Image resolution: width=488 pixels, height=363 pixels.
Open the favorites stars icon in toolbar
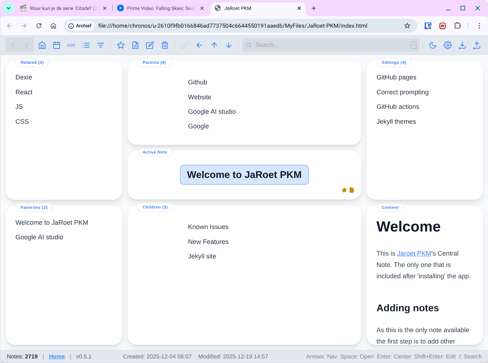coord(71,45)
